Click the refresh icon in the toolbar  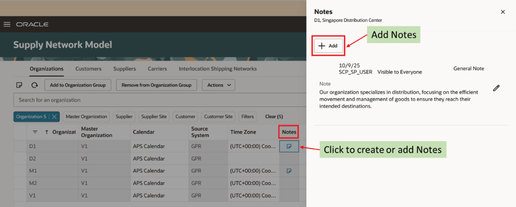coord(35,85)
